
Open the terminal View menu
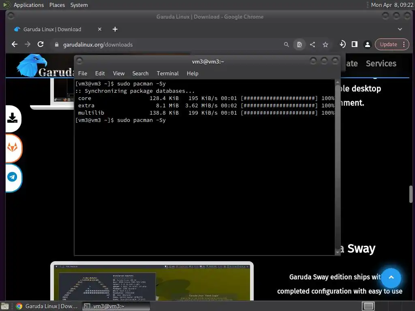(119, 74)
